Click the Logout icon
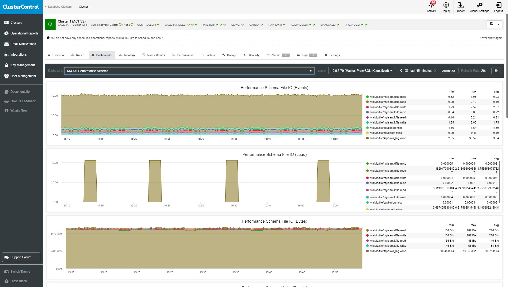Image resolution: width=508 pixels, height=287 pixels. (498, 7)
